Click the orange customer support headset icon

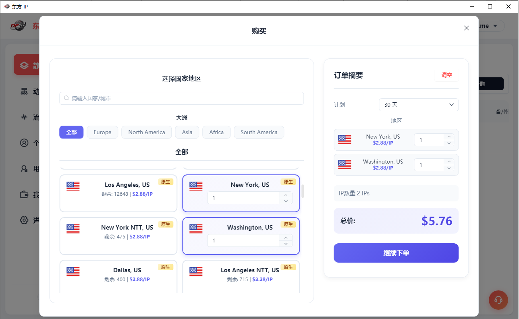coord(498,300)
